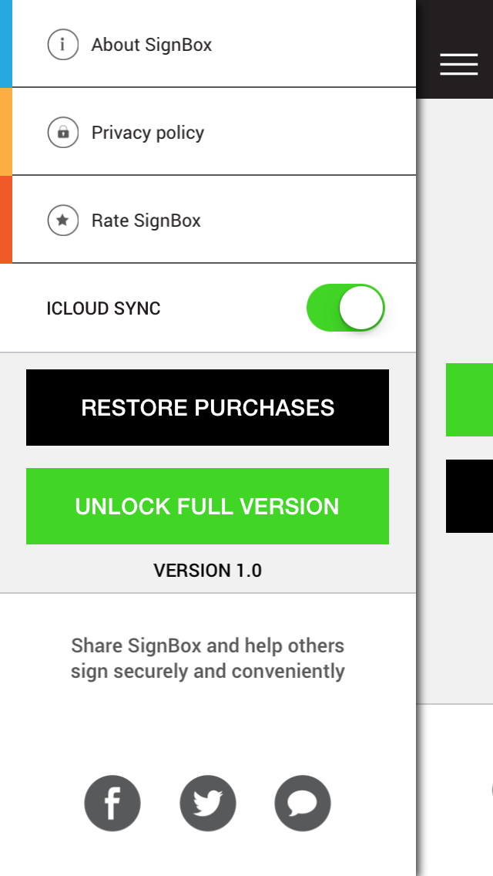Viewport: 493px width, 876px height.
Task: Share SignBox via the message bubble icon
Action: [x=303, y=804]
